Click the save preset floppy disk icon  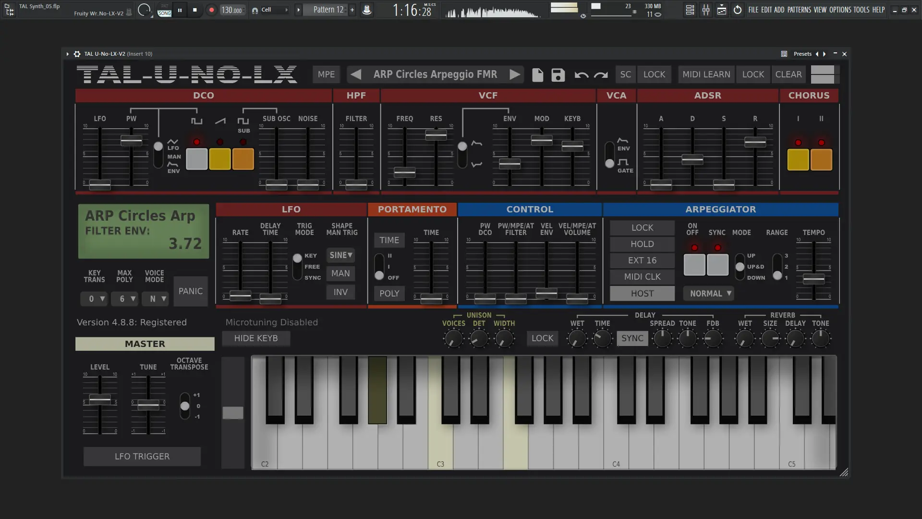[558, 75]
